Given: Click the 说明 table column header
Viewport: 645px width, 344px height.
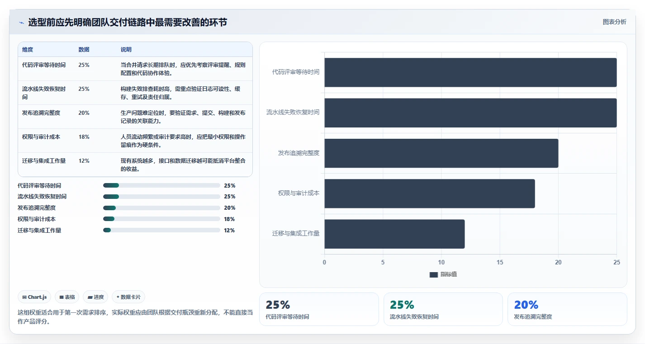Looking at the screenshot, I should [x=126, y=50].
